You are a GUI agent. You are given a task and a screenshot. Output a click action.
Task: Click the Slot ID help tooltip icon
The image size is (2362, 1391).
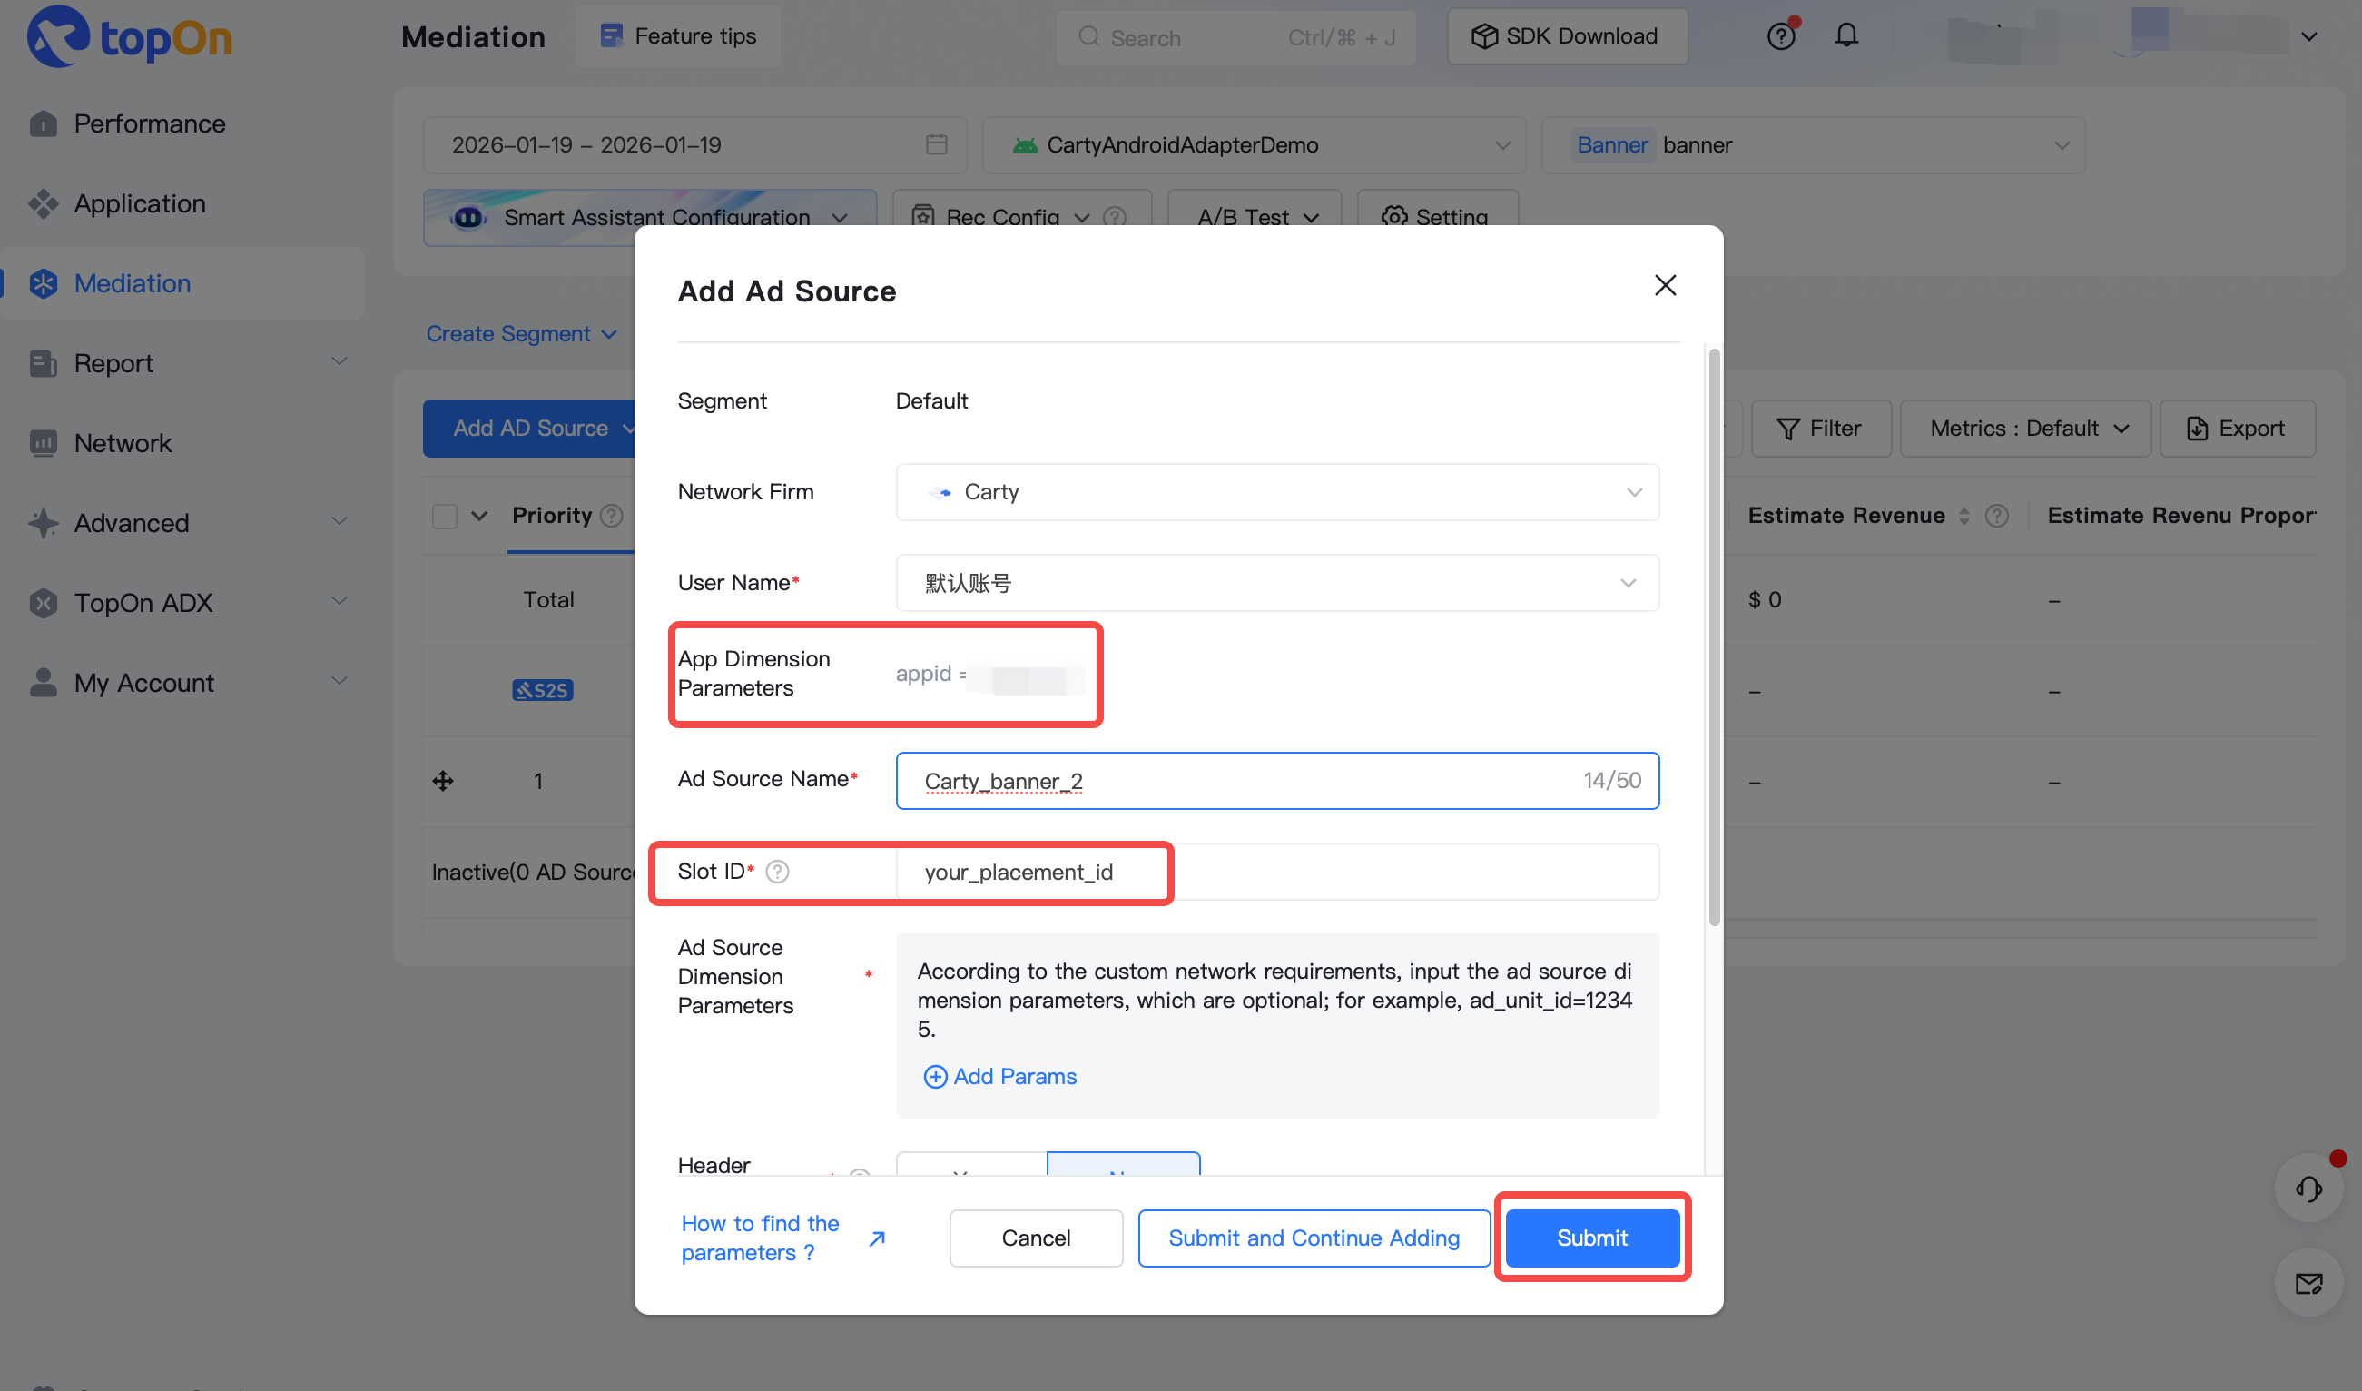coord(777,872)
